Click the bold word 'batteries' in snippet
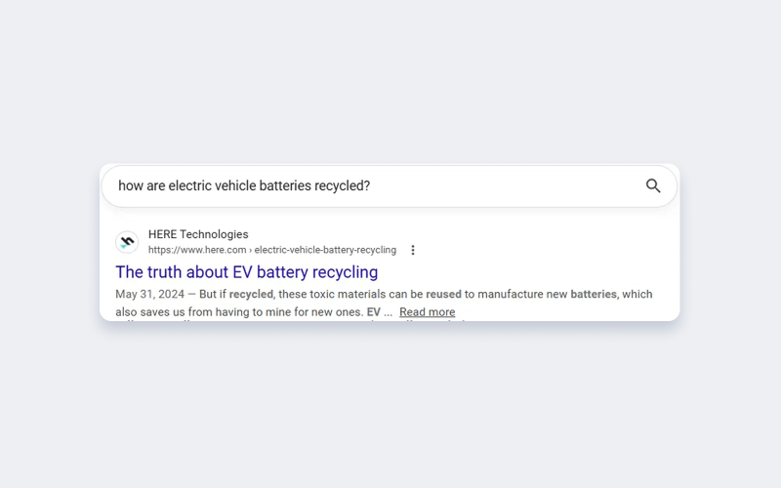 594,295
